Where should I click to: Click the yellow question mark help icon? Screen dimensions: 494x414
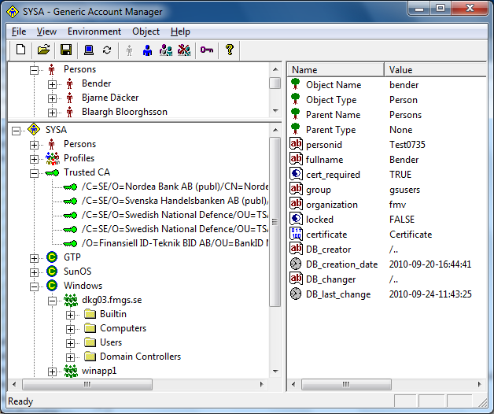point(230,50)
